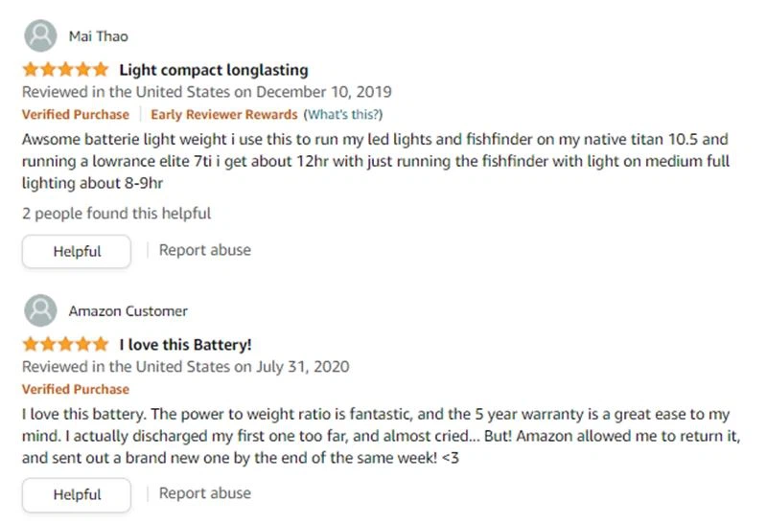Click the second review's 'Verified Purchase' label

[x=76, y=389]
